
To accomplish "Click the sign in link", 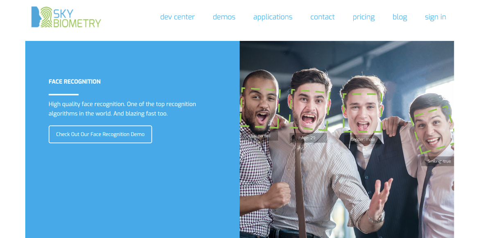I will tap(435, 18).
